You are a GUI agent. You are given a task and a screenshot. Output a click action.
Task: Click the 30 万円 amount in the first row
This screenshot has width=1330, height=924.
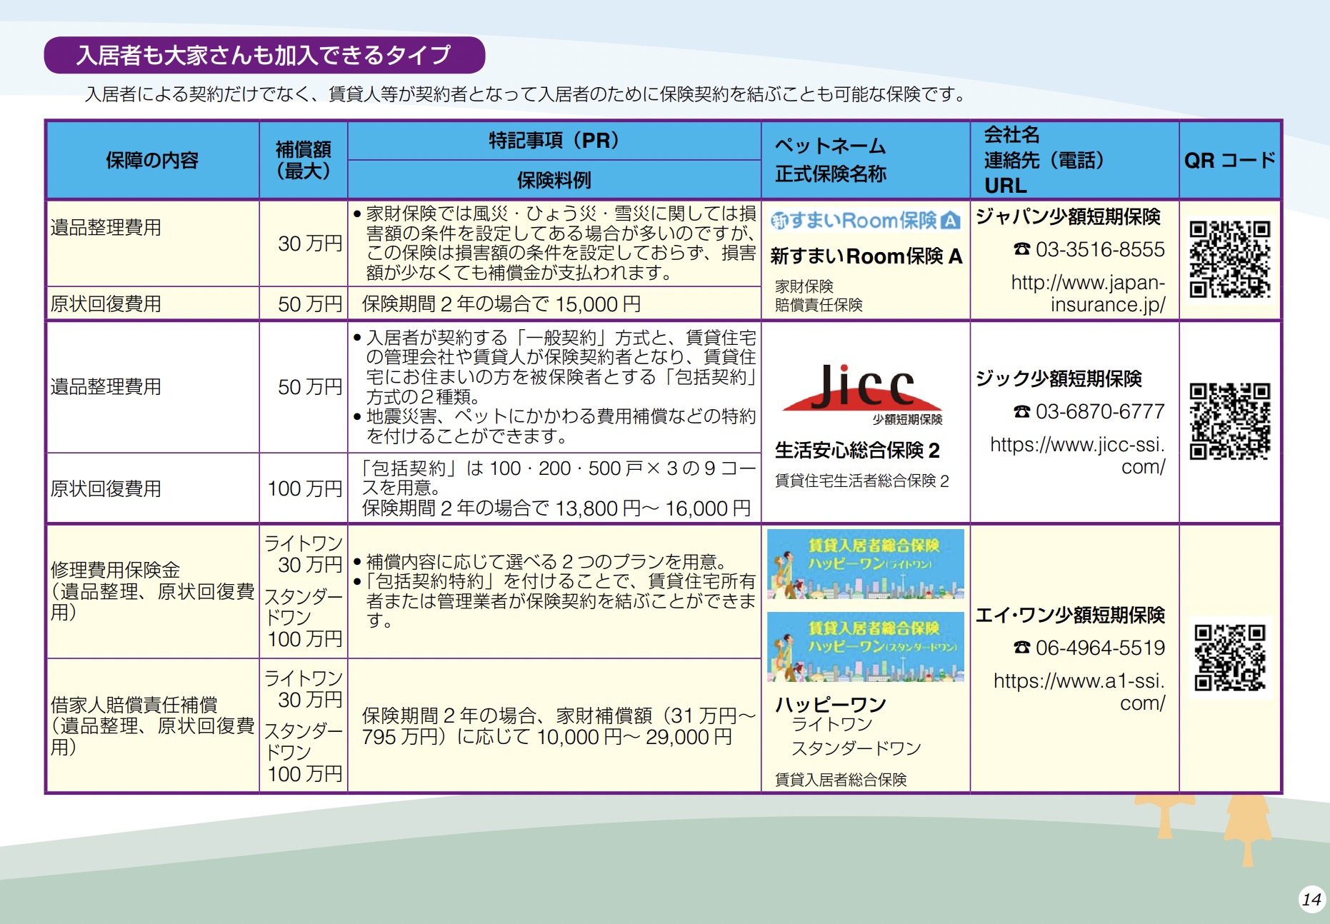(x=310, y=243)
